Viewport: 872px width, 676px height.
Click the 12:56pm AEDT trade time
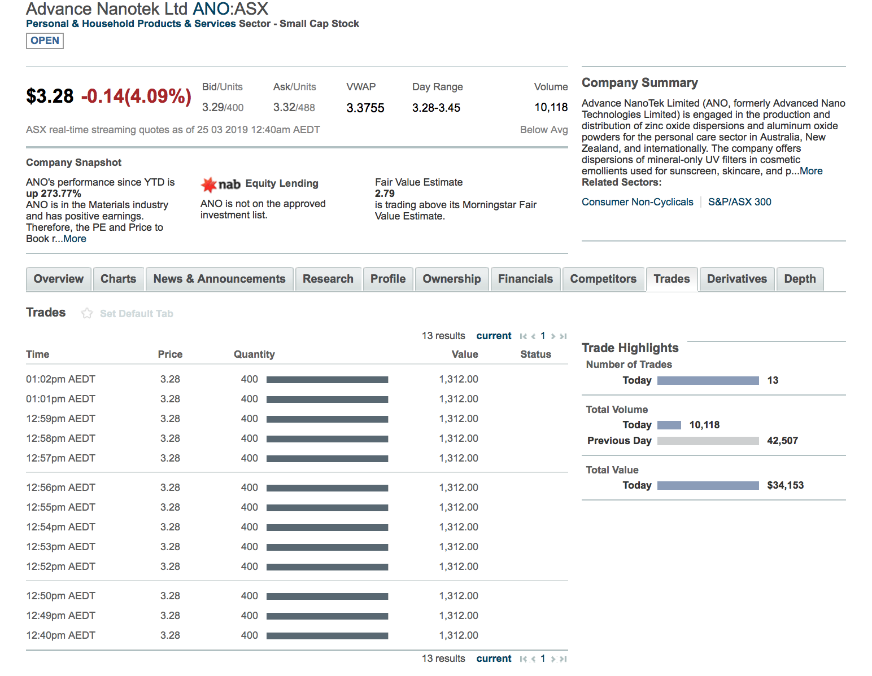click(60, 488)
